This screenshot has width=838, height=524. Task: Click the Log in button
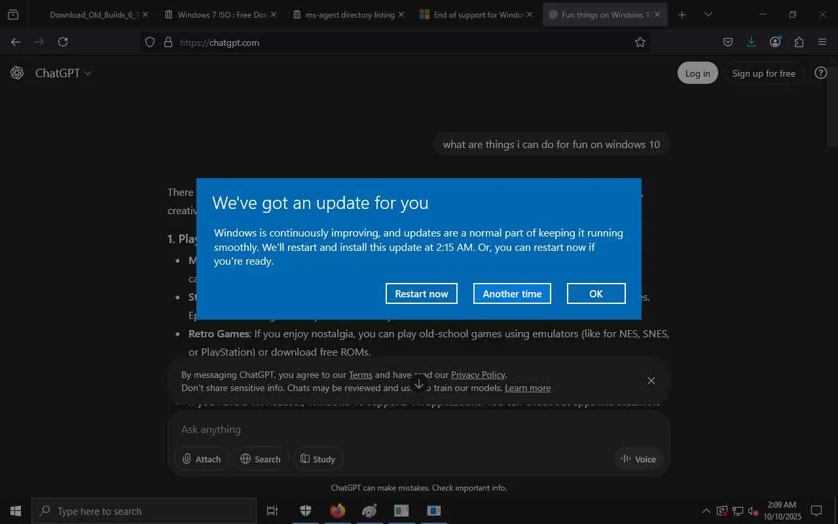point(697,73)
